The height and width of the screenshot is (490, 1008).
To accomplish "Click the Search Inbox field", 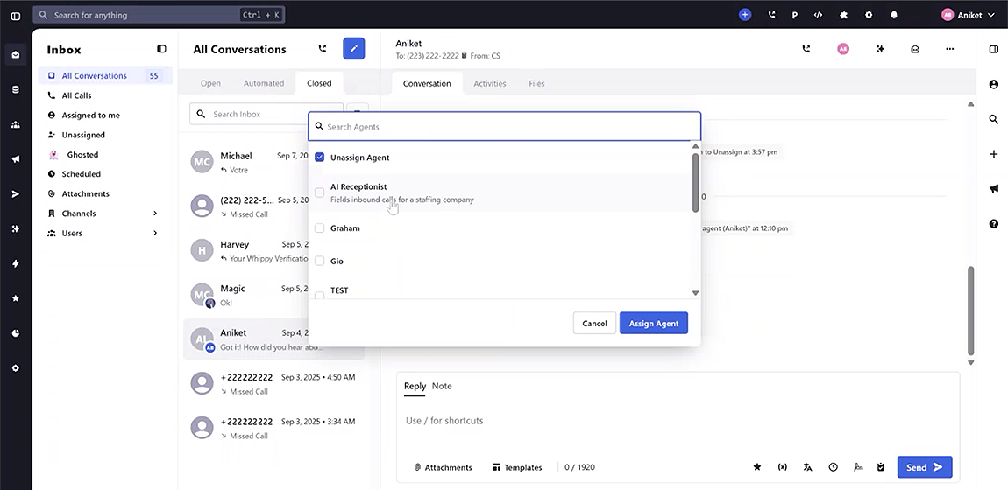I will tap(266, 114).
